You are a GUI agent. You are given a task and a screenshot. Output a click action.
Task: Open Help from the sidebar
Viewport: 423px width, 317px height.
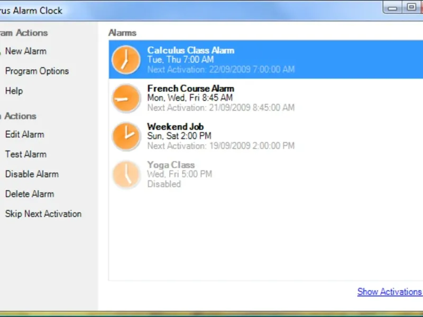tap(14, 91)
